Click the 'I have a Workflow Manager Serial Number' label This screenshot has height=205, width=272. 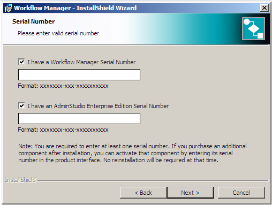81,62
